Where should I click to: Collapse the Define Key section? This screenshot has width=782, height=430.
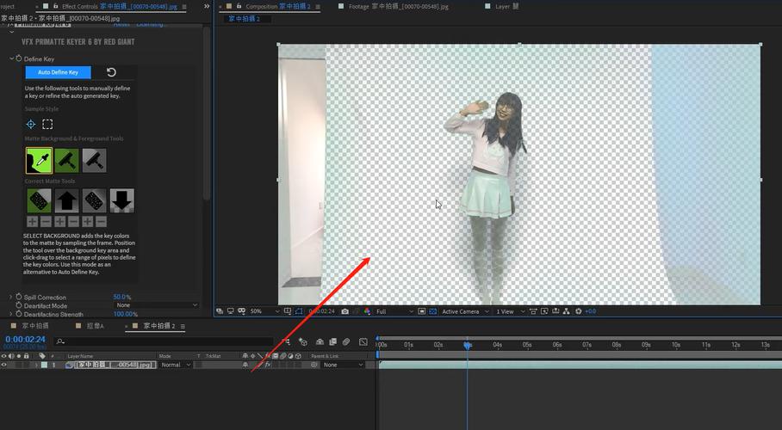(10, 58)
